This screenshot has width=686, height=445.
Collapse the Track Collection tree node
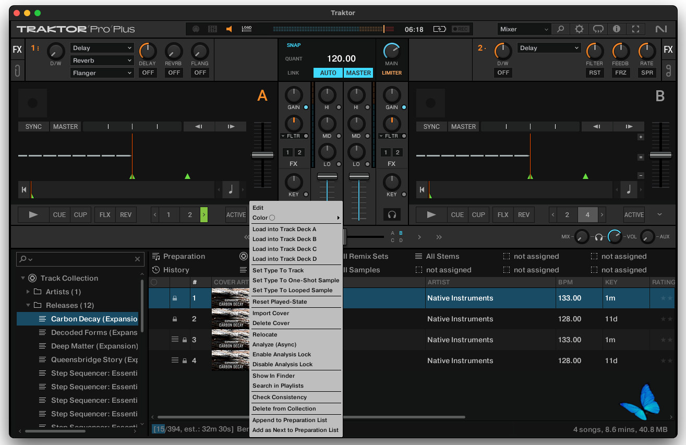[23, 278]
